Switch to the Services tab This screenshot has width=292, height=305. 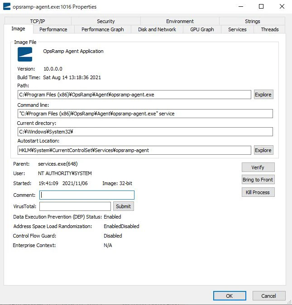(x=237, y=29)
